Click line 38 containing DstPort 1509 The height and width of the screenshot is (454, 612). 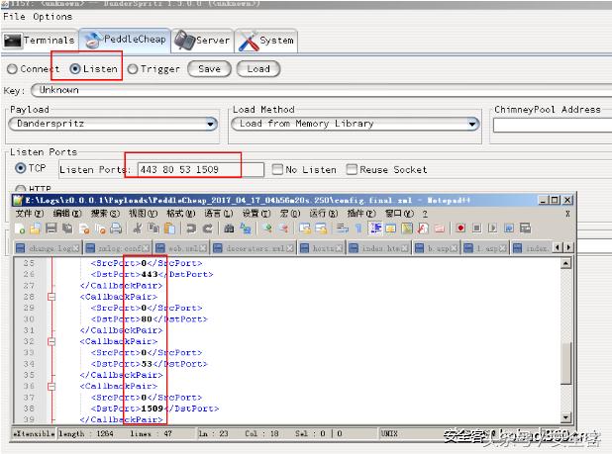click(154, 409)
